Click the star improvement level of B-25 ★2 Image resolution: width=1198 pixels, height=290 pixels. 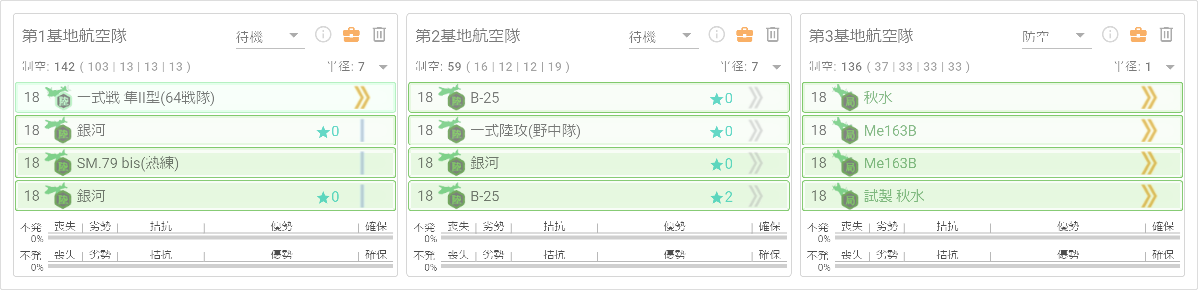pyautogui.click(x=722, y=197)
